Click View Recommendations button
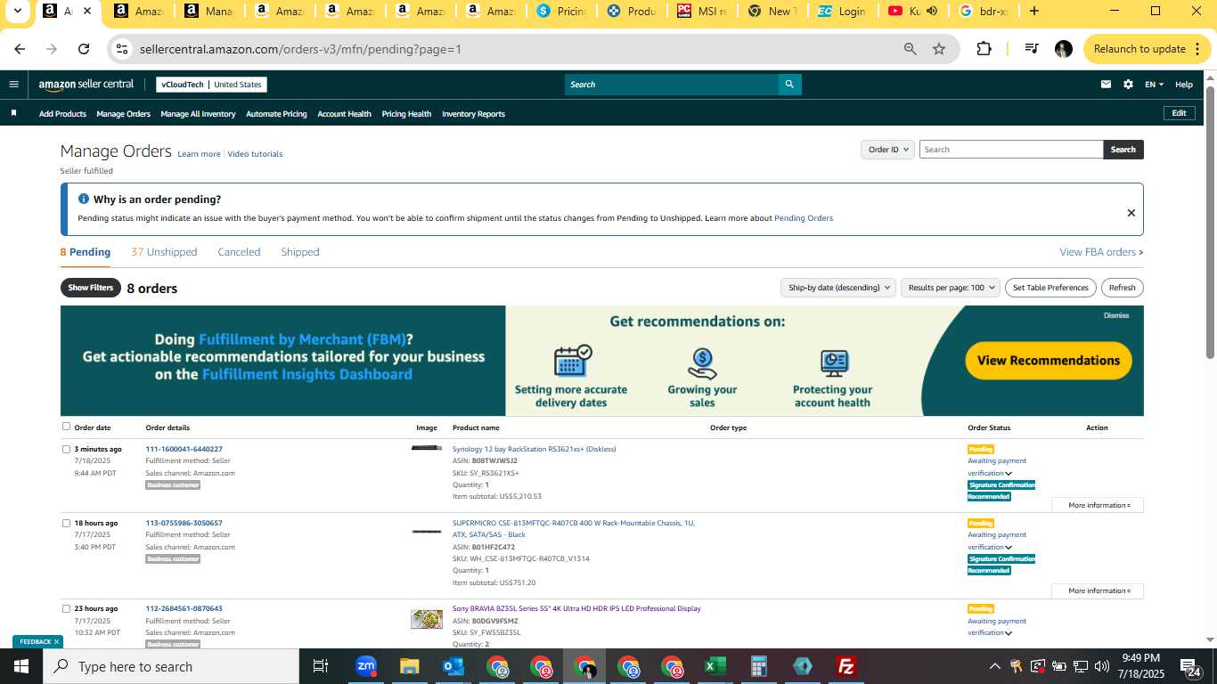Viewport: 1217px width, 684px height. 1049,361
